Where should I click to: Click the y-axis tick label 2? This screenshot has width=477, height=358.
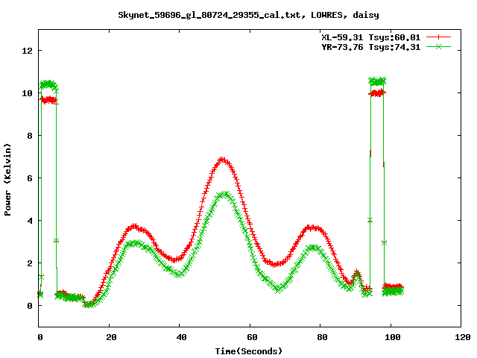30,263
